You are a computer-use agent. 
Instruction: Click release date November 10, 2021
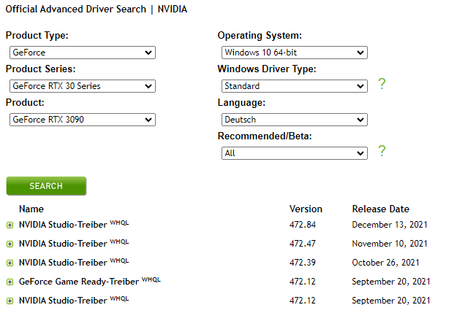[390, 243]
